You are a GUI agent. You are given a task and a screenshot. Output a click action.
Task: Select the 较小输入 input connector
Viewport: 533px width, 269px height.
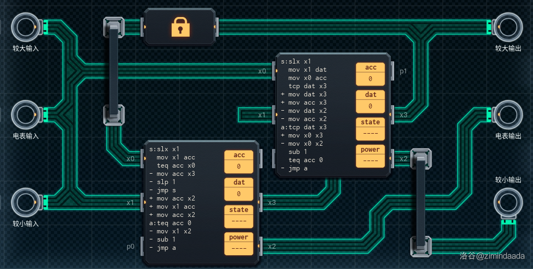(25, 202)
